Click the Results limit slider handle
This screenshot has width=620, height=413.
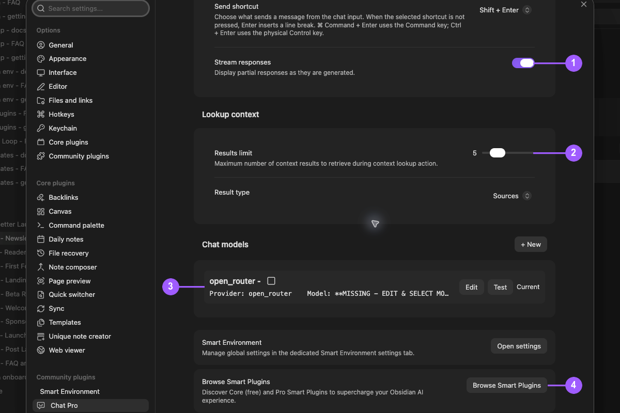(x=498, y=153)
